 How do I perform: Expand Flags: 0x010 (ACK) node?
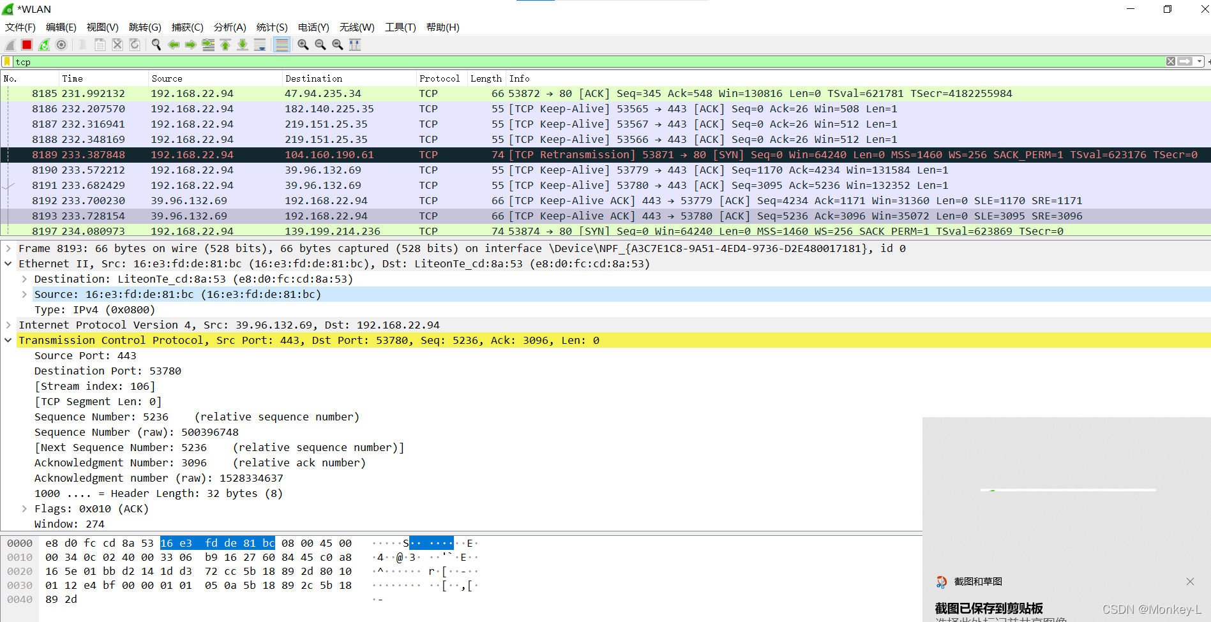pos(24,508)
